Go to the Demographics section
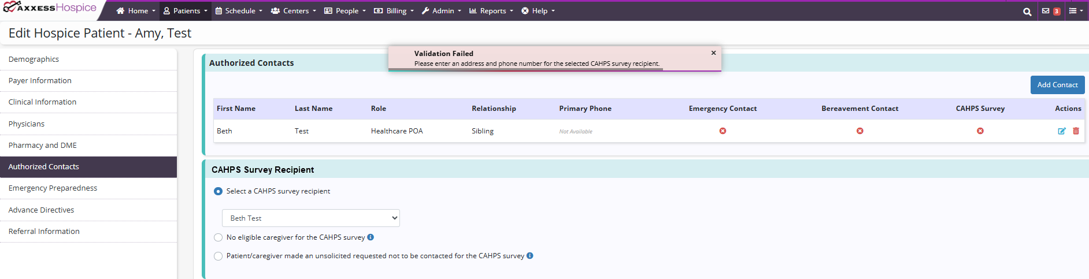The image size is (1089, 279). (34, 59)
